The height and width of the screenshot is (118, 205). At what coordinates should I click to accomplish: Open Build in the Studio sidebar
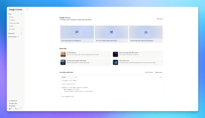[x=11, y=26]
